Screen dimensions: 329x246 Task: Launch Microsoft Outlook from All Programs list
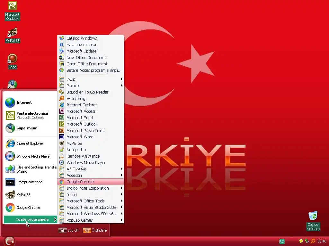[91, 124]
